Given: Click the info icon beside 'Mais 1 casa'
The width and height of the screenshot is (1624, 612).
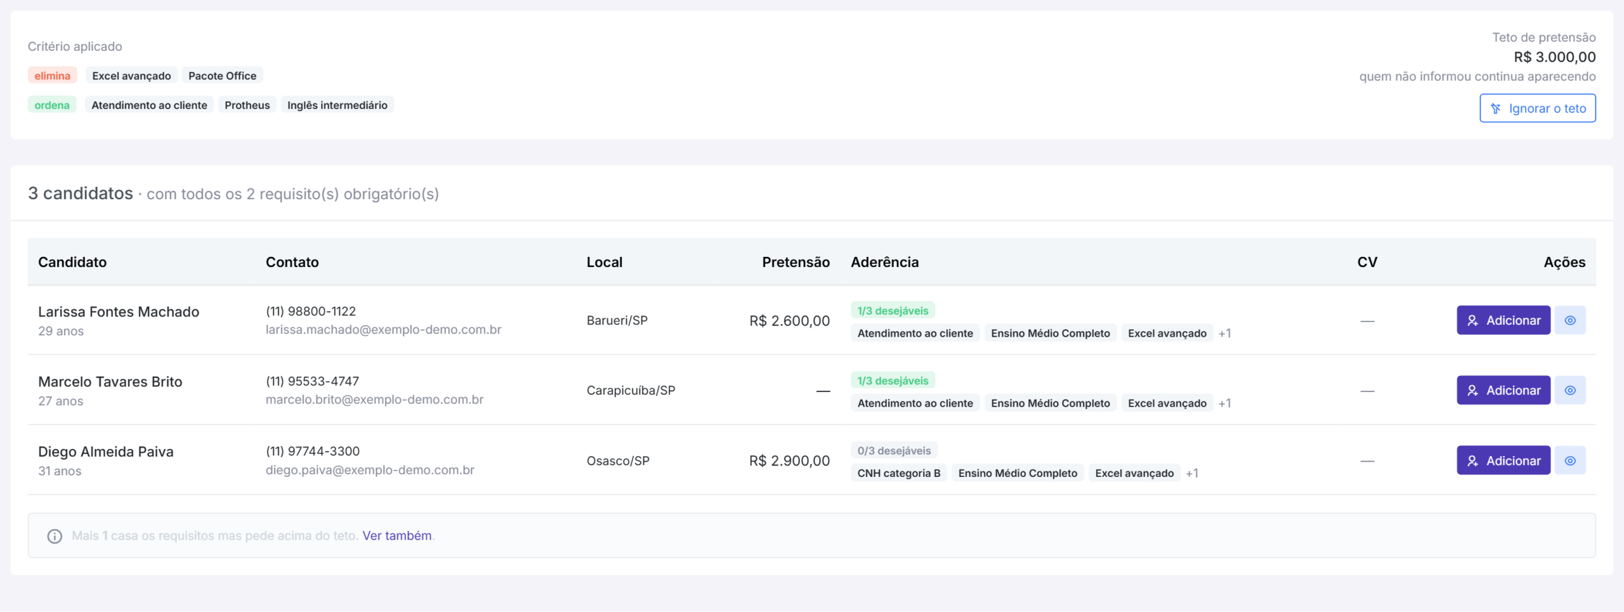Looking at the screenshot, I should tap(55, 536).
